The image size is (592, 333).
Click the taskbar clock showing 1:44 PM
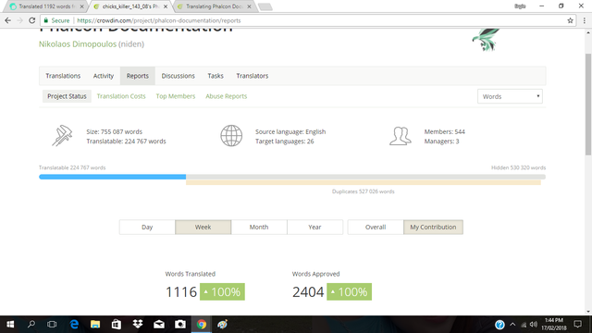coord(553,325)
